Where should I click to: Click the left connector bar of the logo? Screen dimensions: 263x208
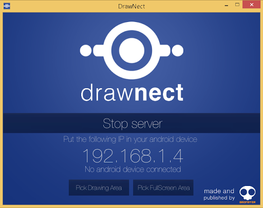[99, 51]
